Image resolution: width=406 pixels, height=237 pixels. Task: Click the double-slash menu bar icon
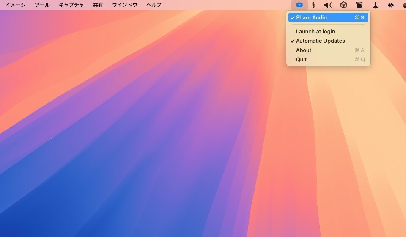coord(391,5)
